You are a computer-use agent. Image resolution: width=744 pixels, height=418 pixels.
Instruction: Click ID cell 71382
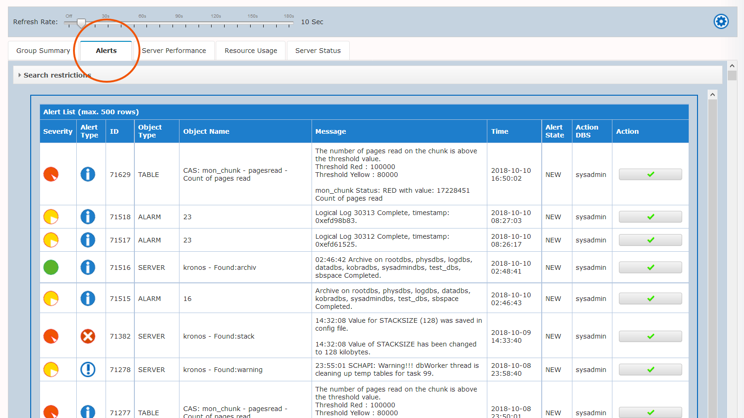(120, 336)
